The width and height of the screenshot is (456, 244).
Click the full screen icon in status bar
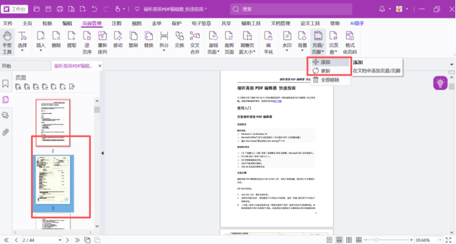(449, 240)
